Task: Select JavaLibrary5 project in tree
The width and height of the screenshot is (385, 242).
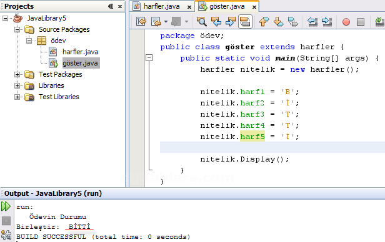Action: coord(46,18)
